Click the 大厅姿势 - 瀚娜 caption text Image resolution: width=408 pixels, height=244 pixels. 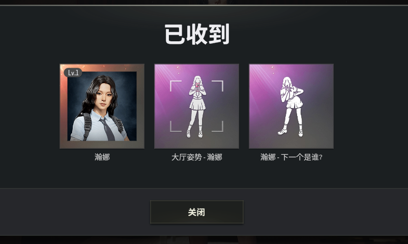[197, 157]
